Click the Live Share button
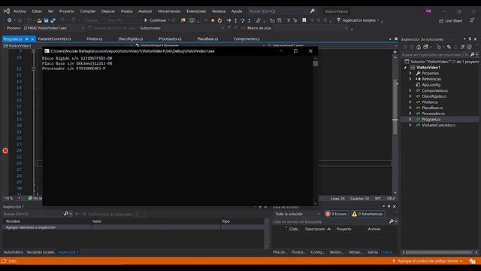481x271 pixels. click(450, 20)
